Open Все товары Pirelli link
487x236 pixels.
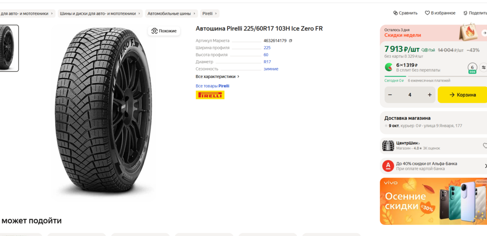[x=212, y=86]
